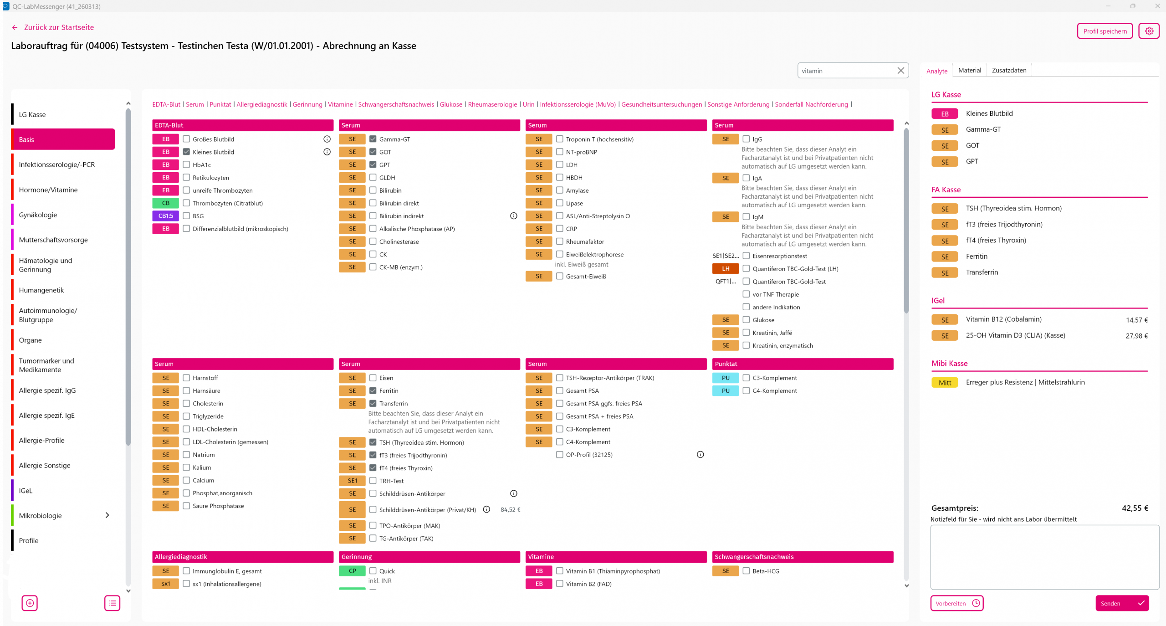This screenshot has height=626, width=1166.
Task: Open info icon for Bilirubin indirekt
Action: (513, 216)
